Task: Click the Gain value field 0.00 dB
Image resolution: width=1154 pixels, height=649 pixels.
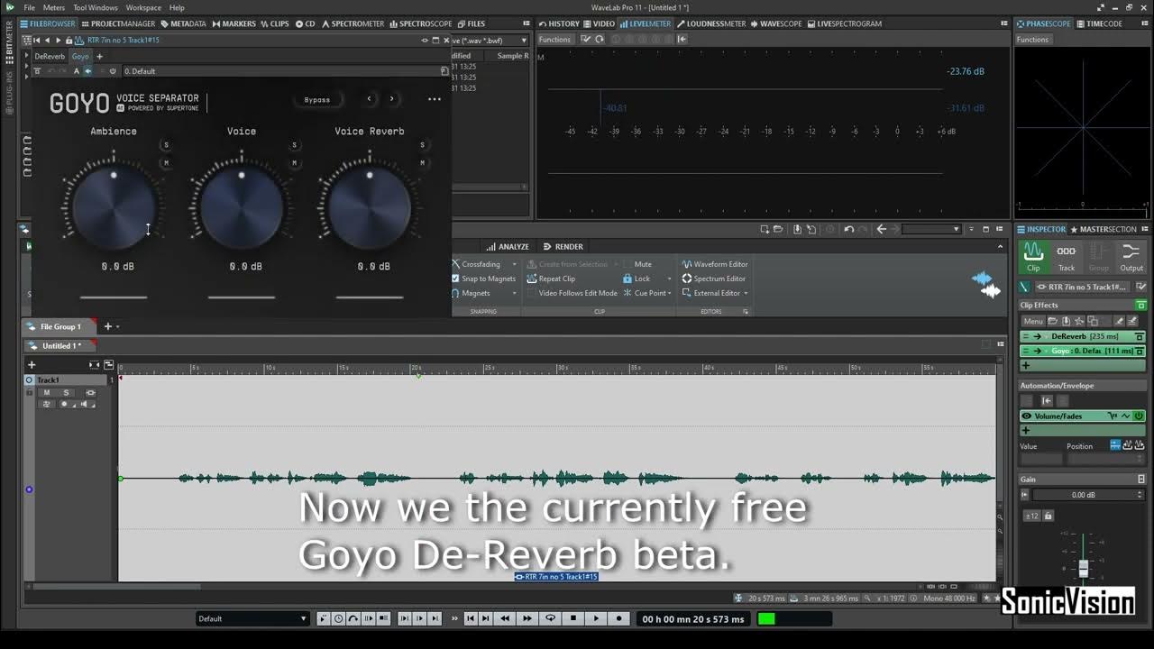Action: [x=1084, y=495]
